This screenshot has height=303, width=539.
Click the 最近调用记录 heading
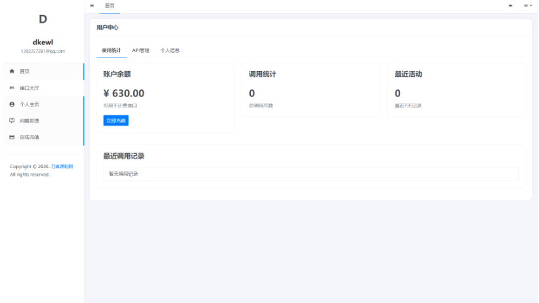(124, 156)
